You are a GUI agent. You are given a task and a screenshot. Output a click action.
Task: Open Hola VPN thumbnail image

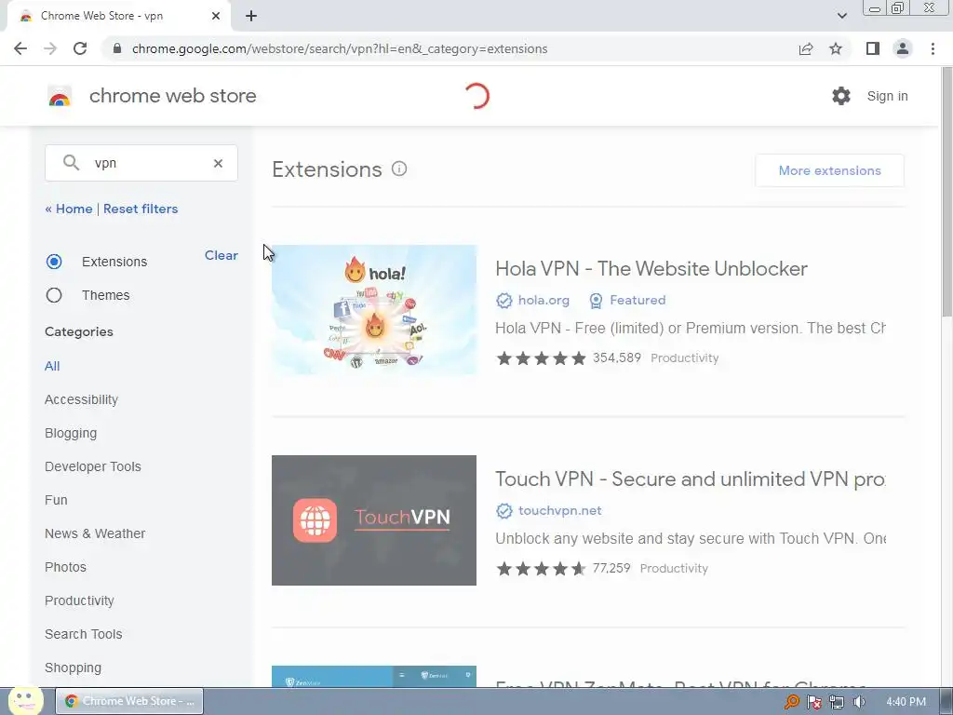374,309
